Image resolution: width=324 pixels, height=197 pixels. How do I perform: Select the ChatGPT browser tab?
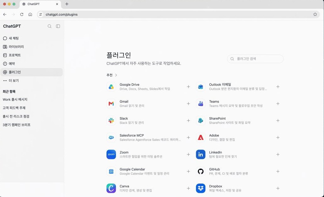40,4
